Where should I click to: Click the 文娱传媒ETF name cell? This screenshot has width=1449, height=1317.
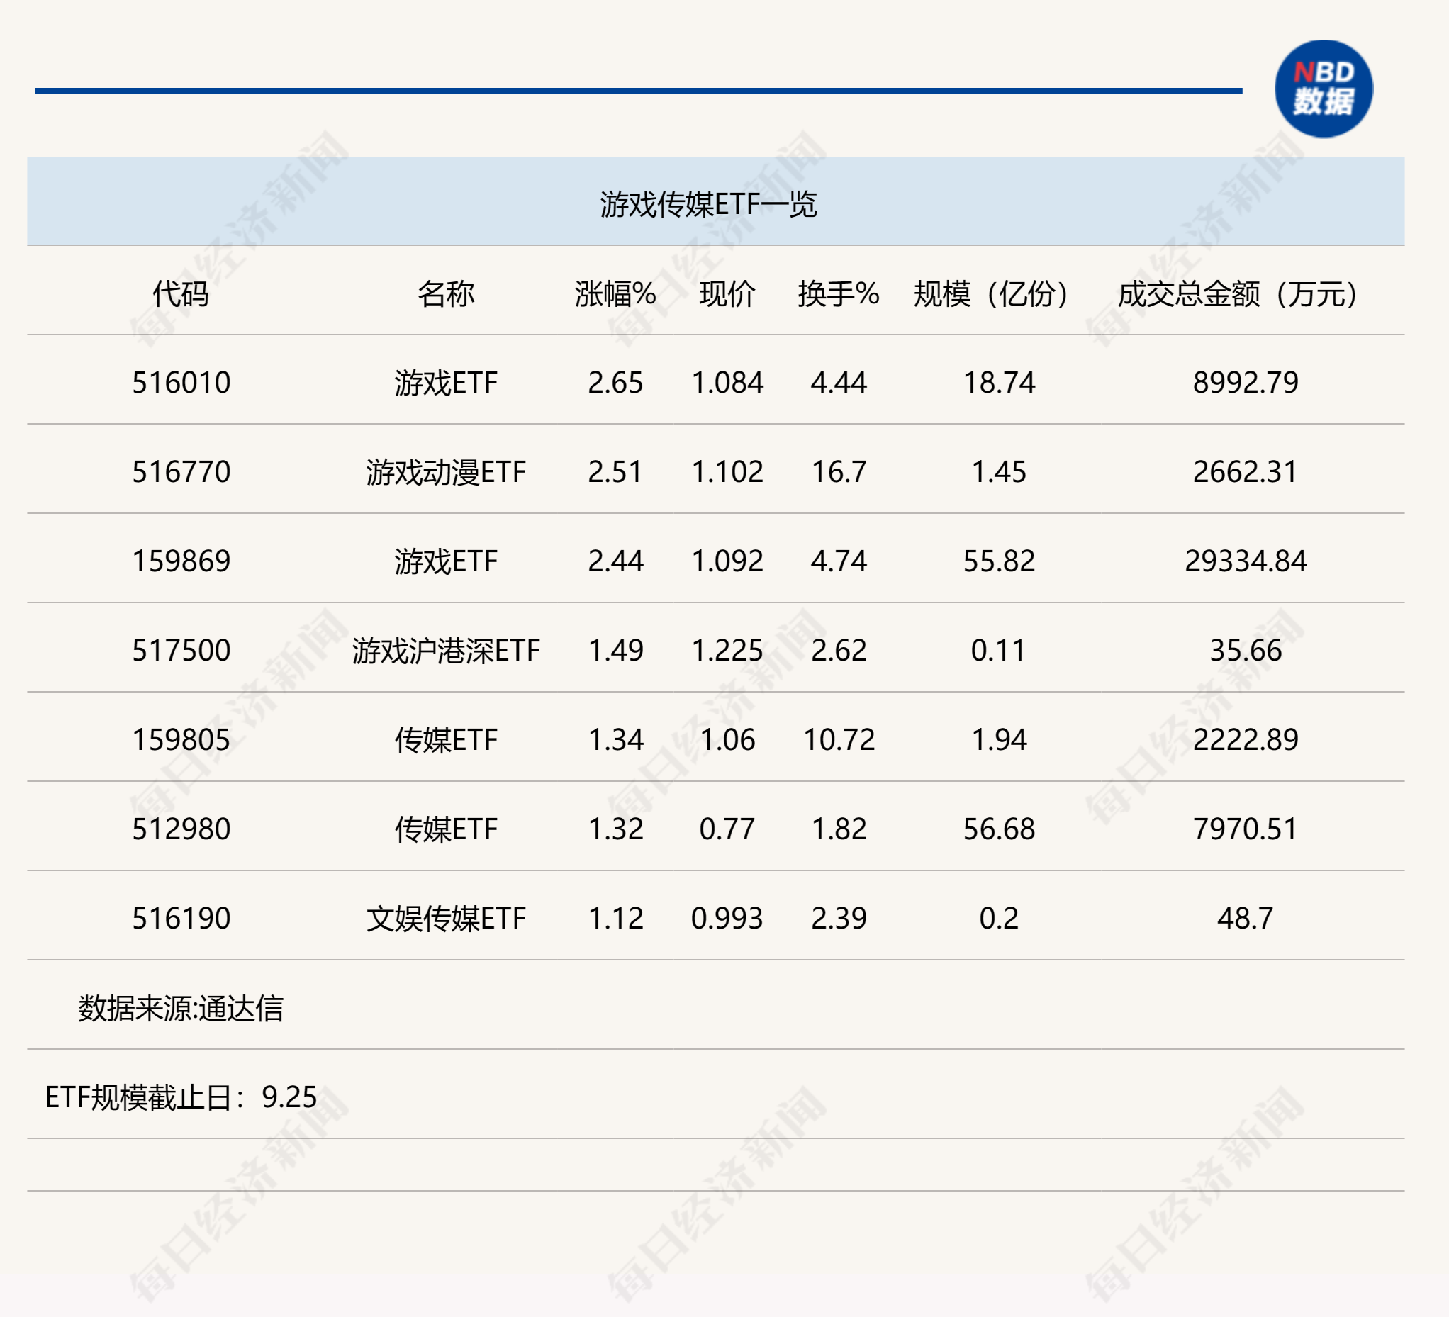(x=446, y=919)
